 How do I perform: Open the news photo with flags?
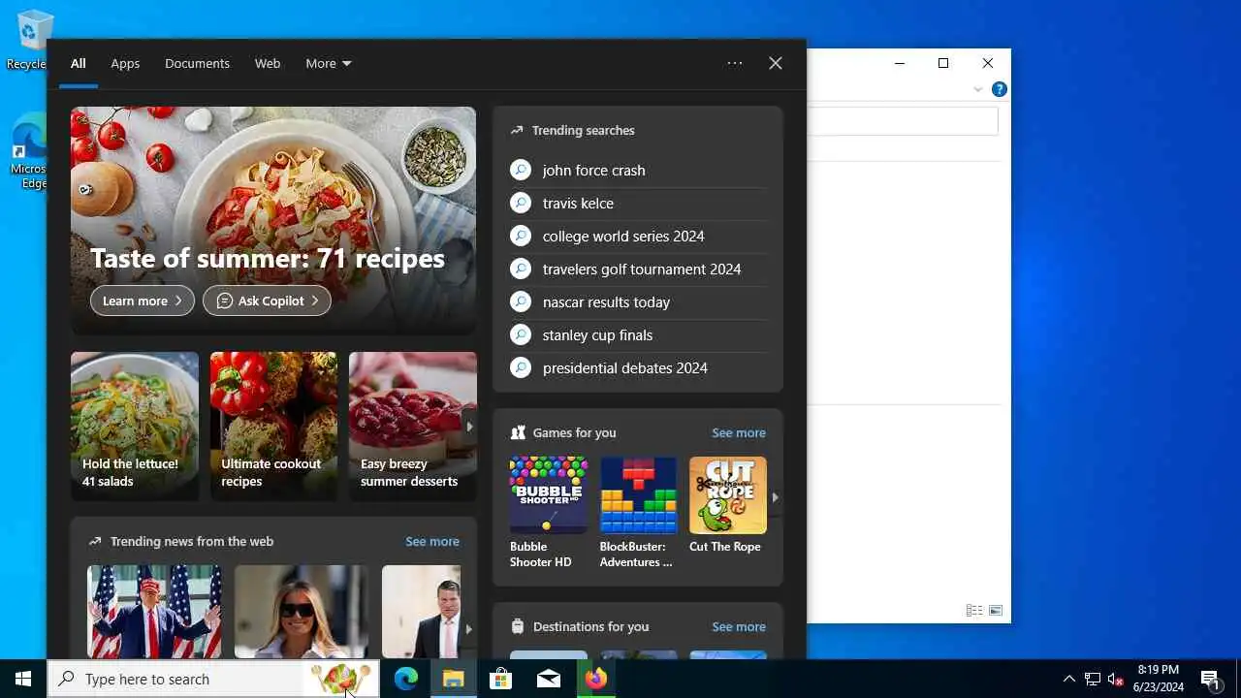click(x=154, y=612)
